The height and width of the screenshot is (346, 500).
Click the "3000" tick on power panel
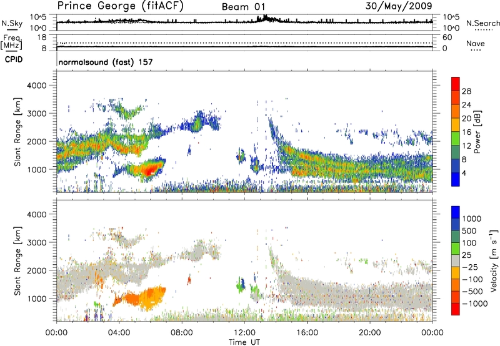(36, 114)
